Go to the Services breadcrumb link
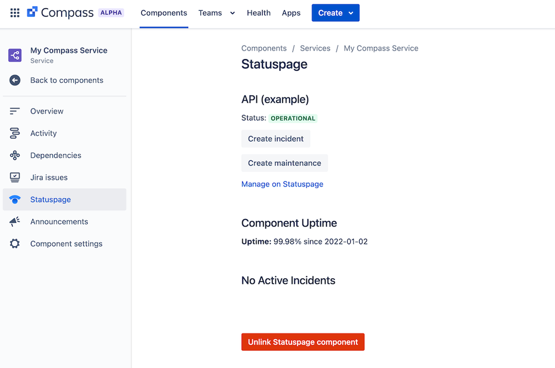Screen dimensions: 555x368 pyautogui.click(x=315, y=48)
